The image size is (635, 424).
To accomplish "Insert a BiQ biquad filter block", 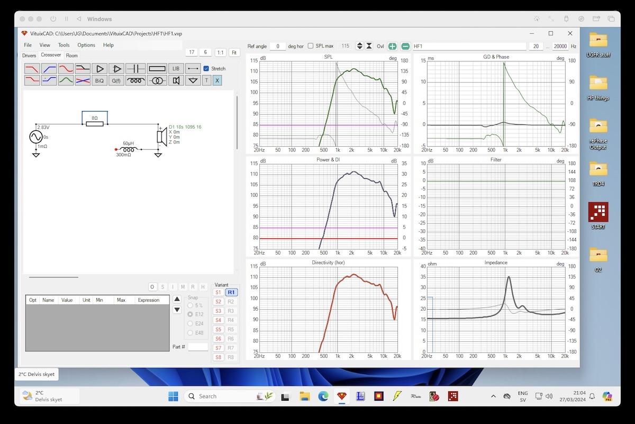I will (99, 80).
